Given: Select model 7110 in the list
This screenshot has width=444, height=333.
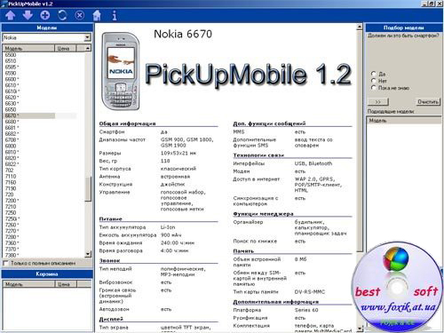Looking at the screenshot, I should point(11,176).
